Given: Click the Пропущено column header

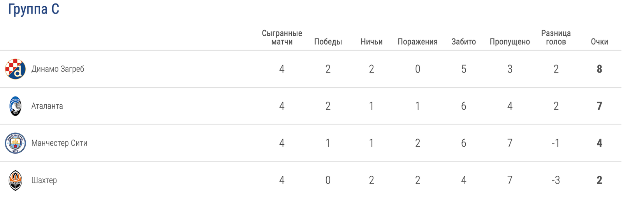Looking at the screenshot, I should pyautogui.click(x=510, y=42).
